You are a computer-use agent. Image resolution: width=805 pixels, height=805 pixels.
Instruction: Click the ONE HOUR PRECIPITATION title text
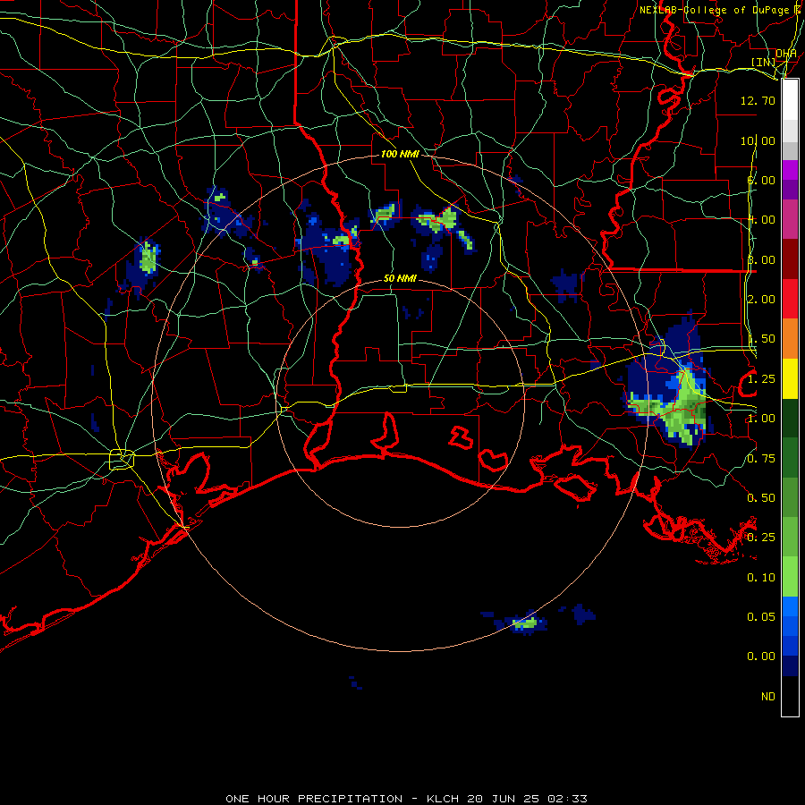click(x=314, y=799)
